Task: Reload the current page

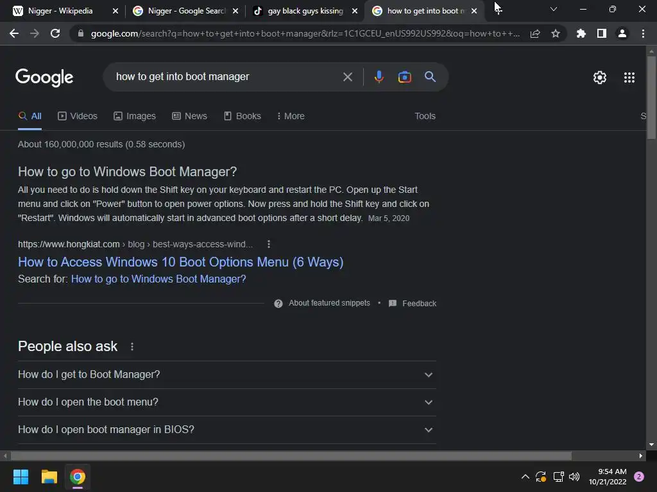Action: [x=55, y=33]
